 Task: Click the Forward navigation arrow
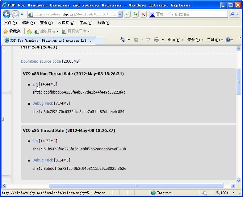pyautogui.click(x=15, y=15)
